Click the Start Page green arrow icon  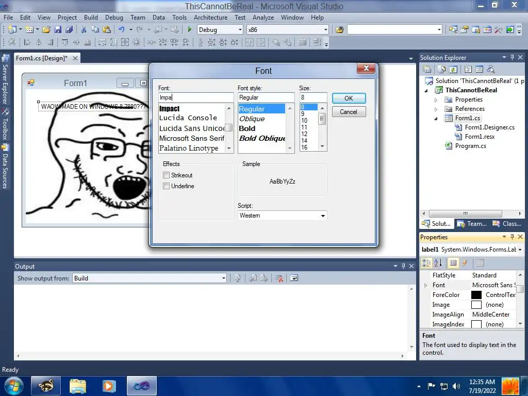510,29
